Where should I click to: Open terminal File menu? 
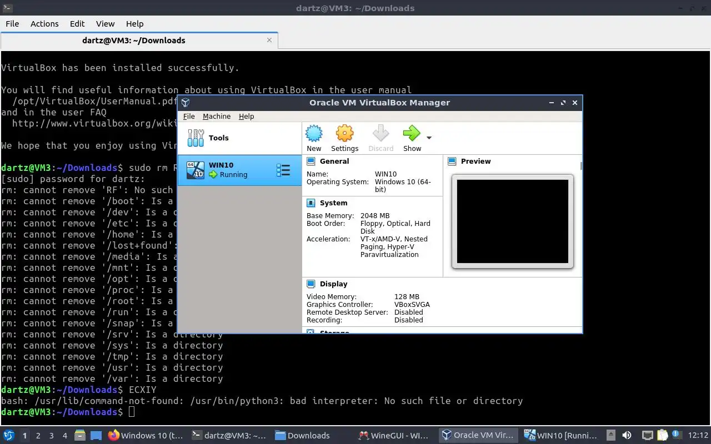12,23
